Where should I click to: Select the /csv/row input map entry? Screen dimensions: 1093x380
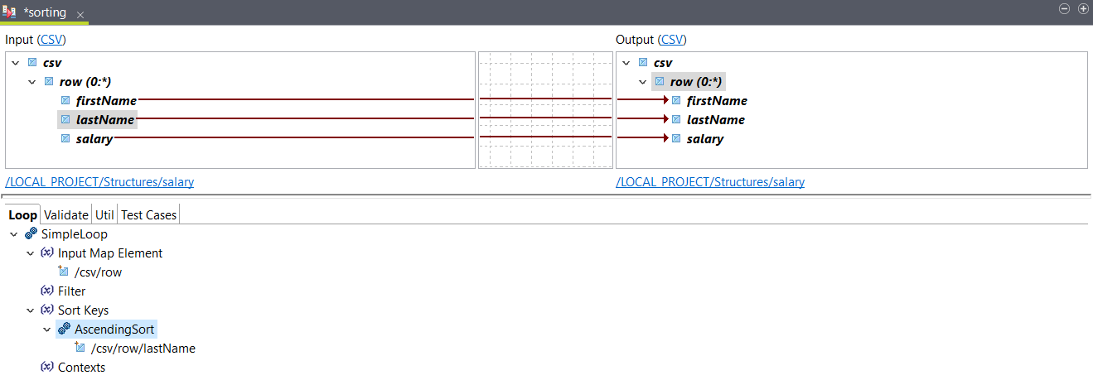pos(99,272)
